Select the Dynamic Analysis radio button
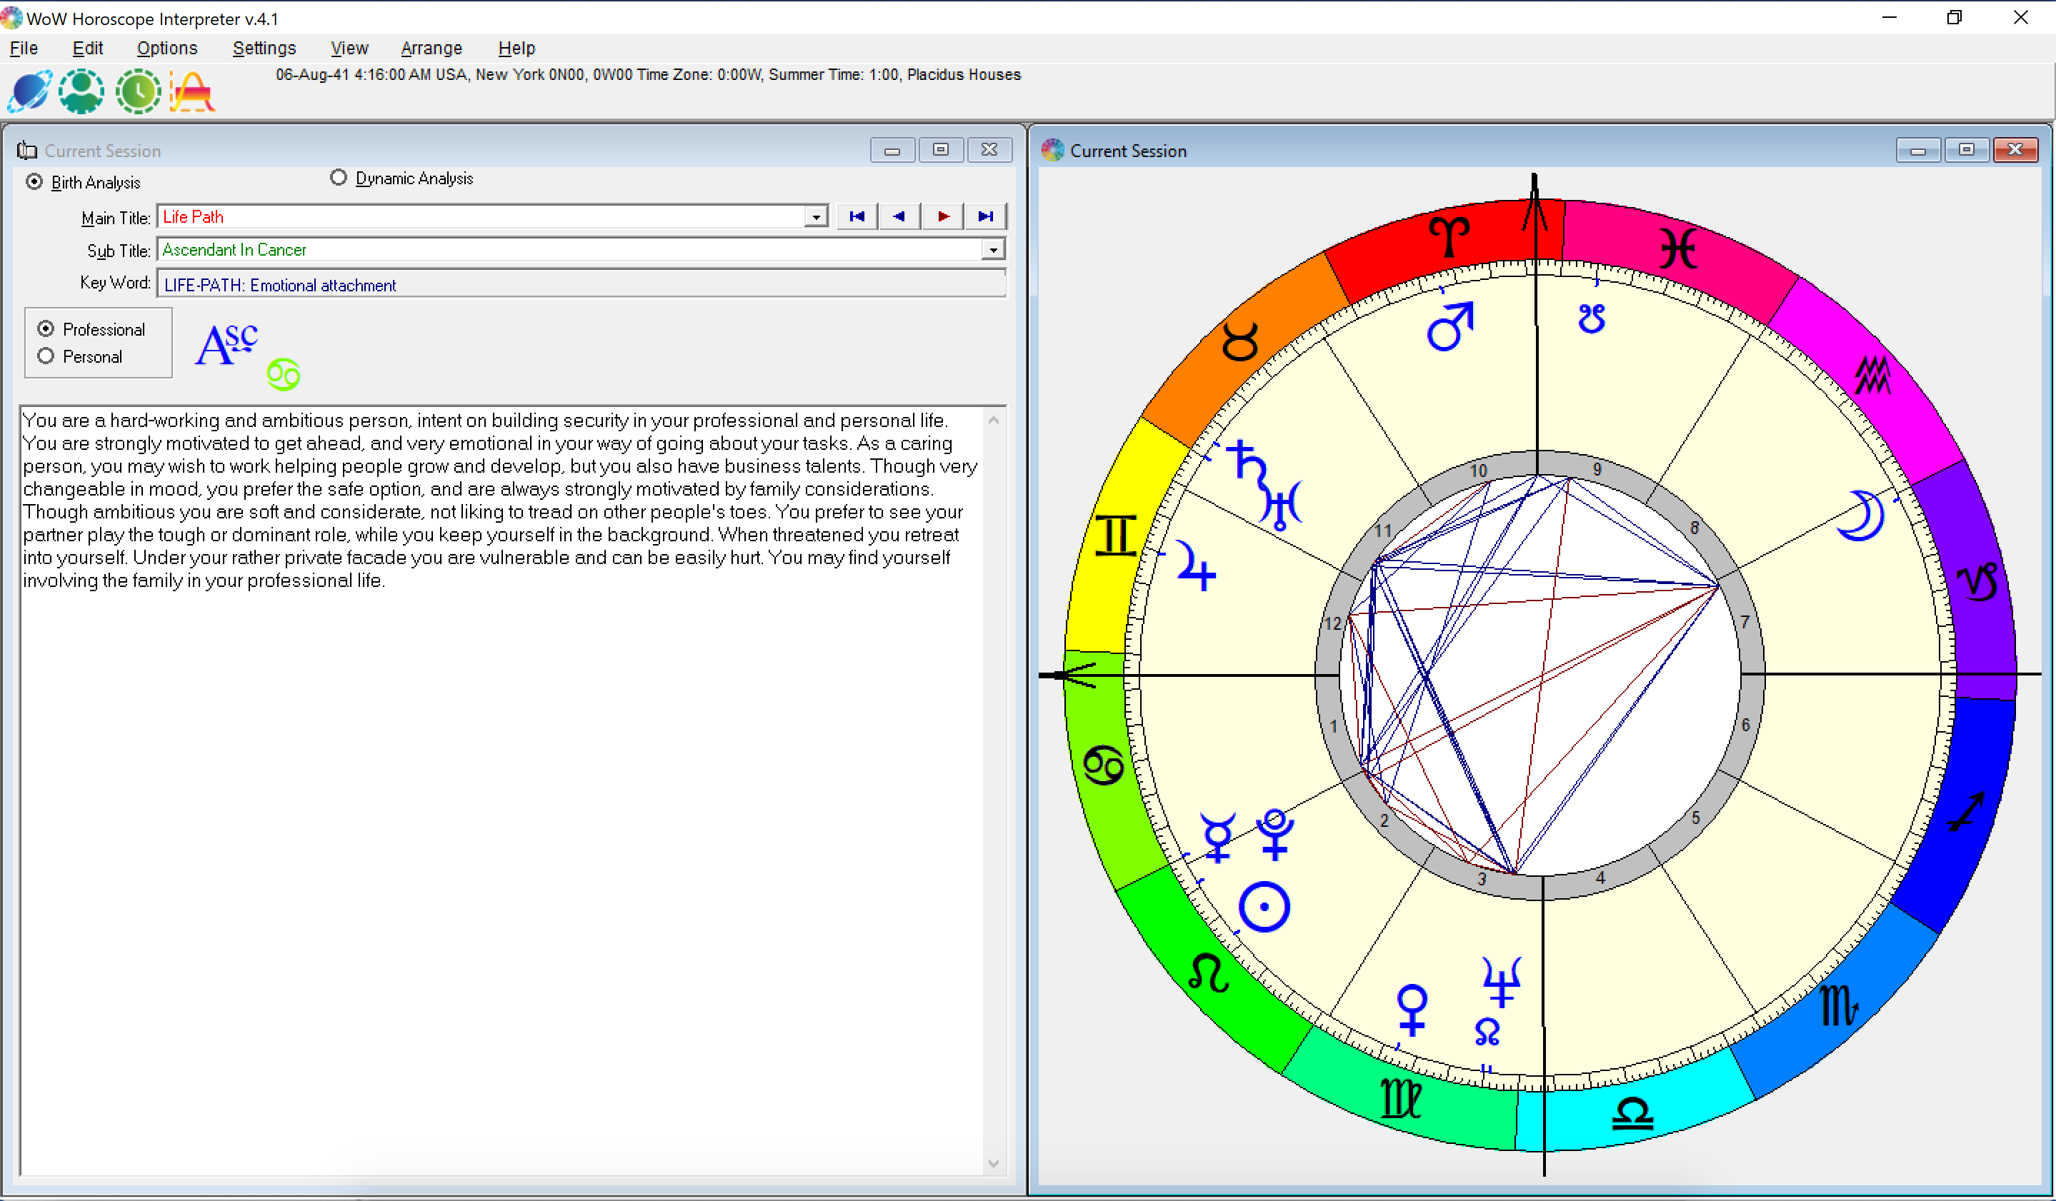The width and height of the screenshot is (2056, 1201). (339, 178)
